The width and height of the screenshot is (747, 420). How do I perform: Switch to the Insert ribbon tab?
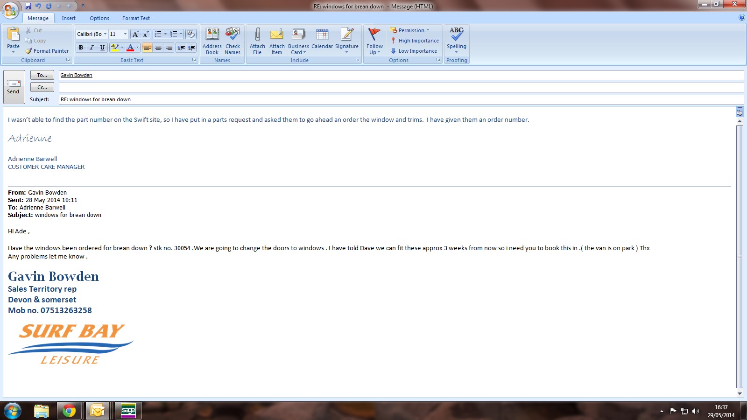click(69, 18)
